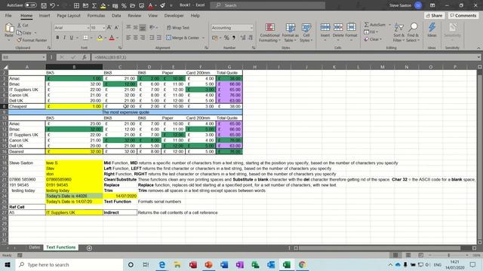This screenshot has width=483, height=271.
Task: Click the red Font Color button
Action: [112, 38]
